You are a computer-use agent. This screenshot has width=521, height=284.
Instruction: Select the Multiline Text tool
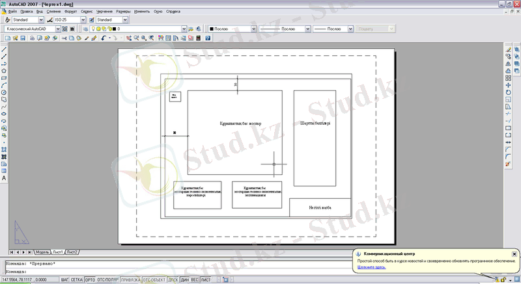pyautogui.click(x=4, y=178)
